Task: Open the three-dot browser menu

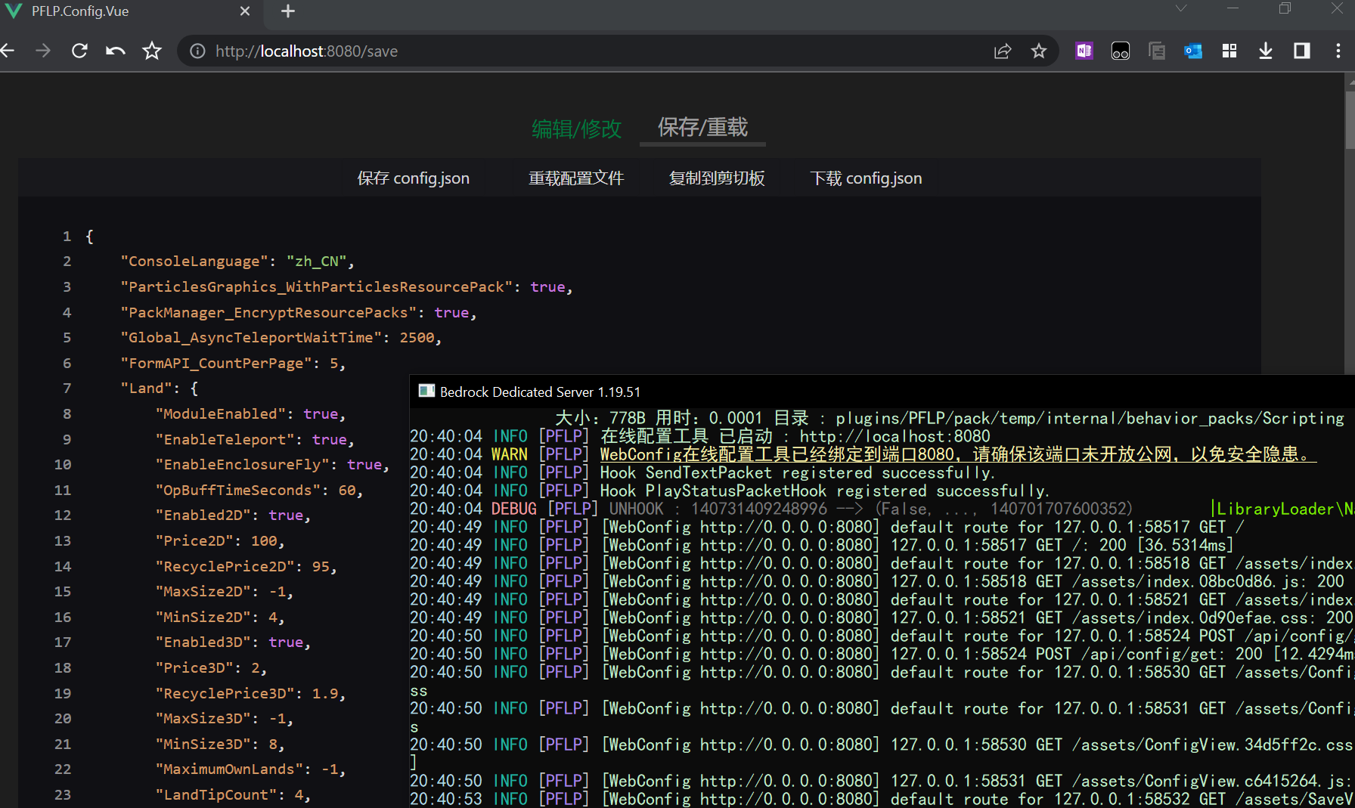Action: pos(1338,51)
